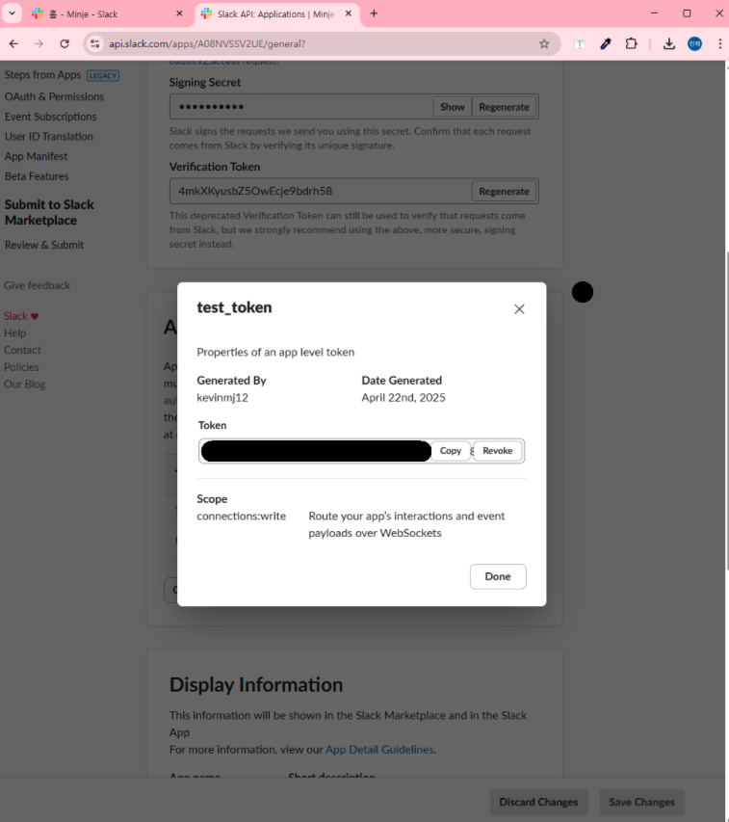Regenerate the Verification Token

point(504,192)
